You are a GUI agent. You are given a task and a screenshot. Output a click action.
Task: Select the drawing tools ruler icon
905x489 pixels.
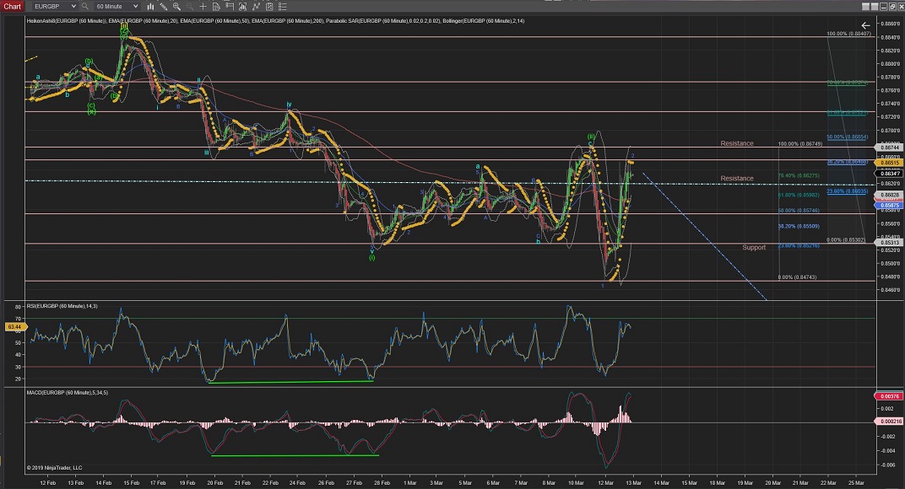pos(164,7)
